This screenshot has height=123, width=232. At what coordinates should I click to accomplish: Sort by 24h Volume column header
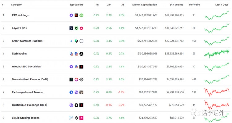click(176, 5)
